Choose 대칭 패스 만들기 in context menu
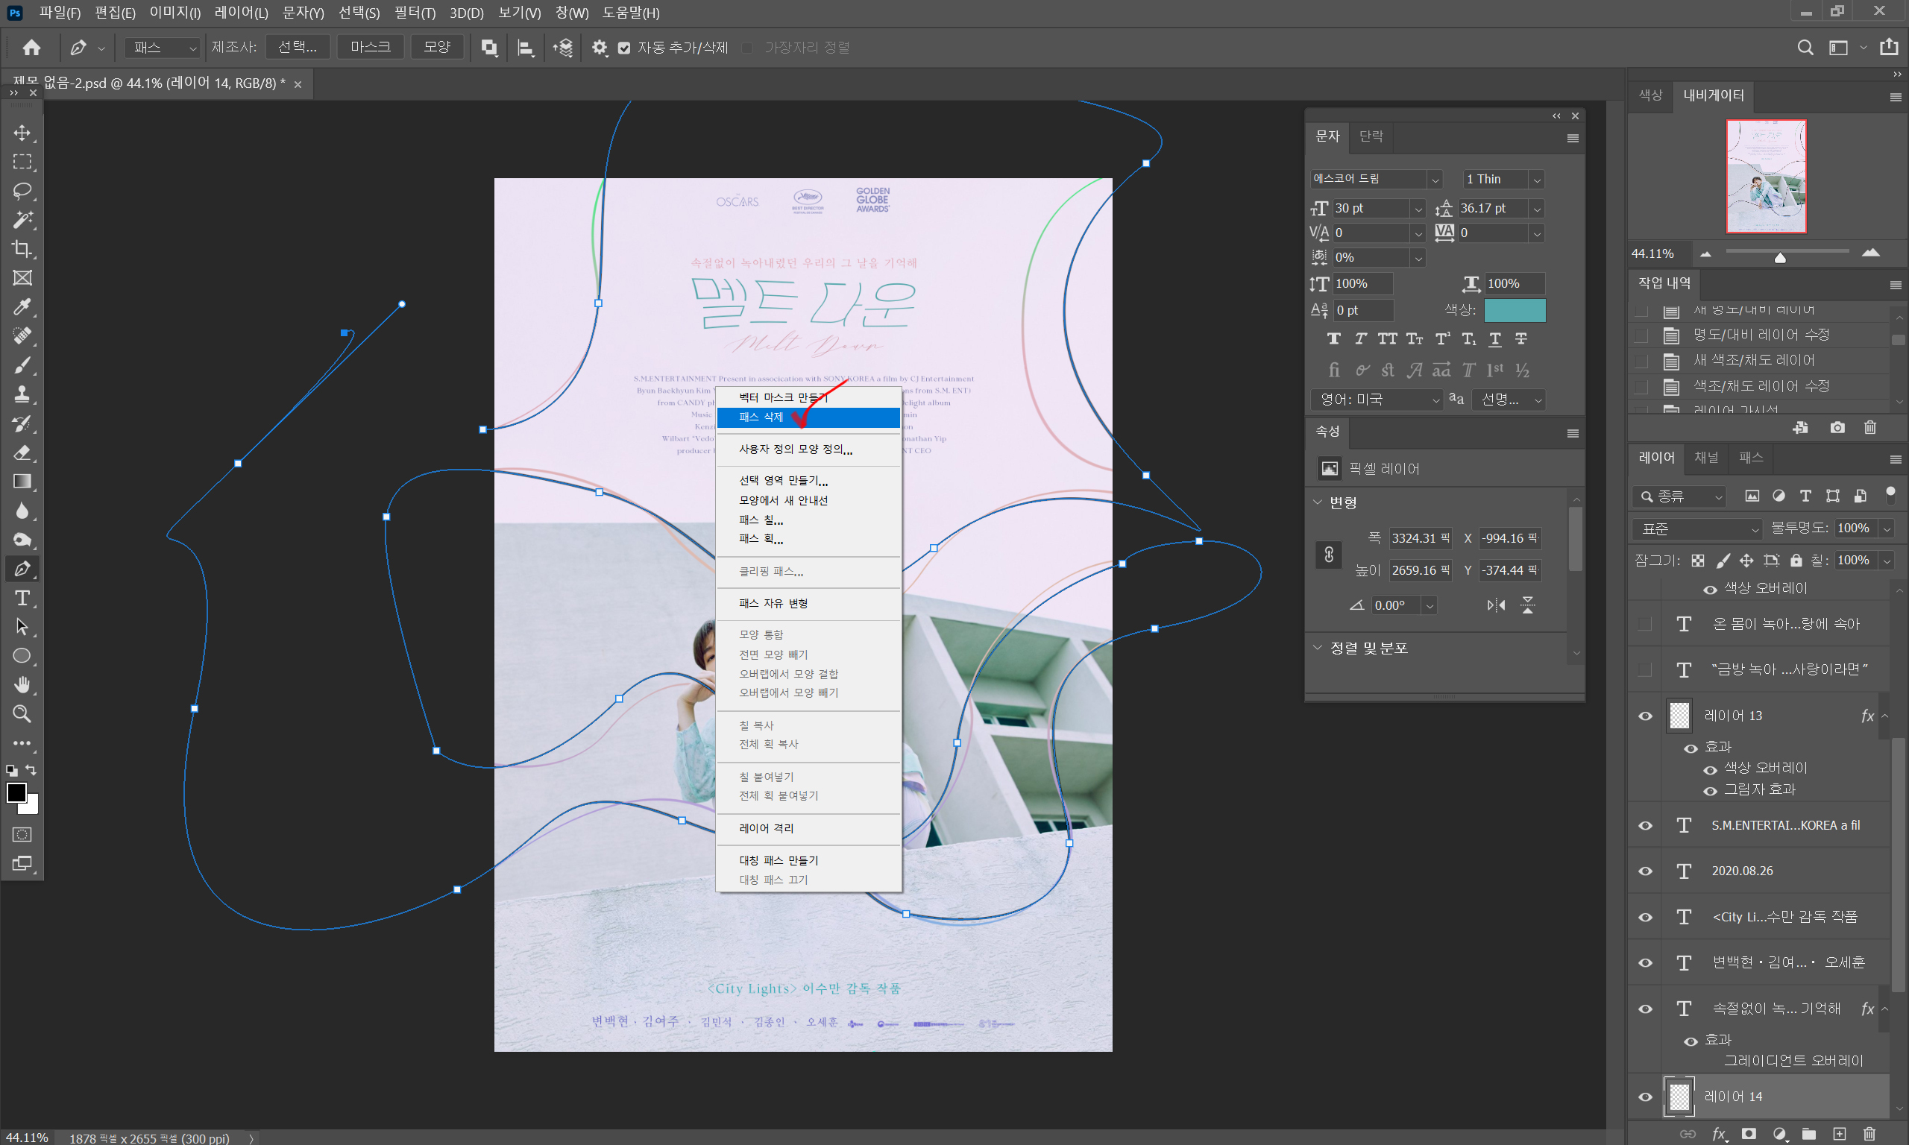The height and width of the screenshot is (1145, 1909). tap(808, 860)
